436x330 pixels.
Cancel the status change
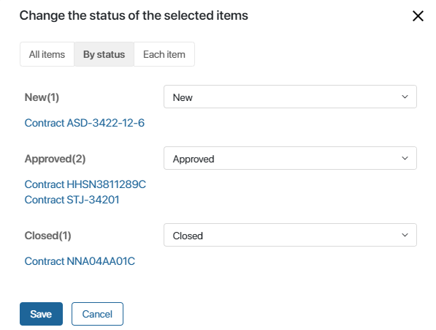pos(97,314)
